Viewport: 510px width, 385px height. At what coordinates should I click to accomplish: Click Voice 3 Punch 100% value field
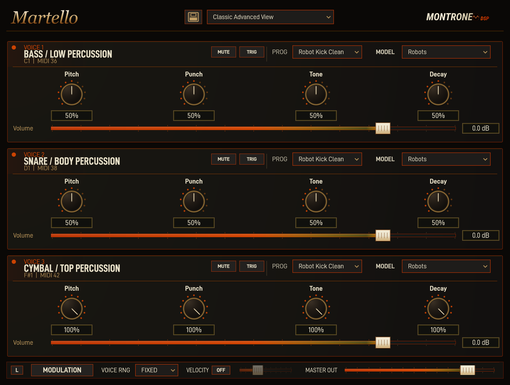(x=194, y=330)
